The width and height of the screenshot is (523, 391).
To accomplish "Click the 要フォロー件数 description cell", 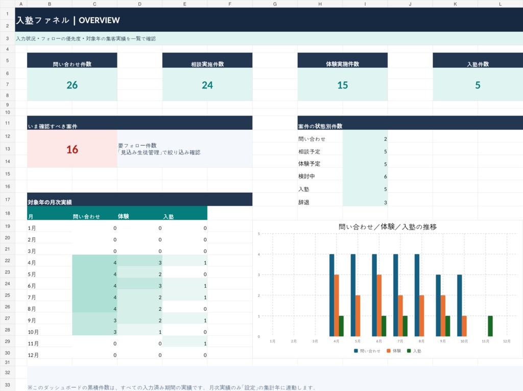I will pos(185,149).
